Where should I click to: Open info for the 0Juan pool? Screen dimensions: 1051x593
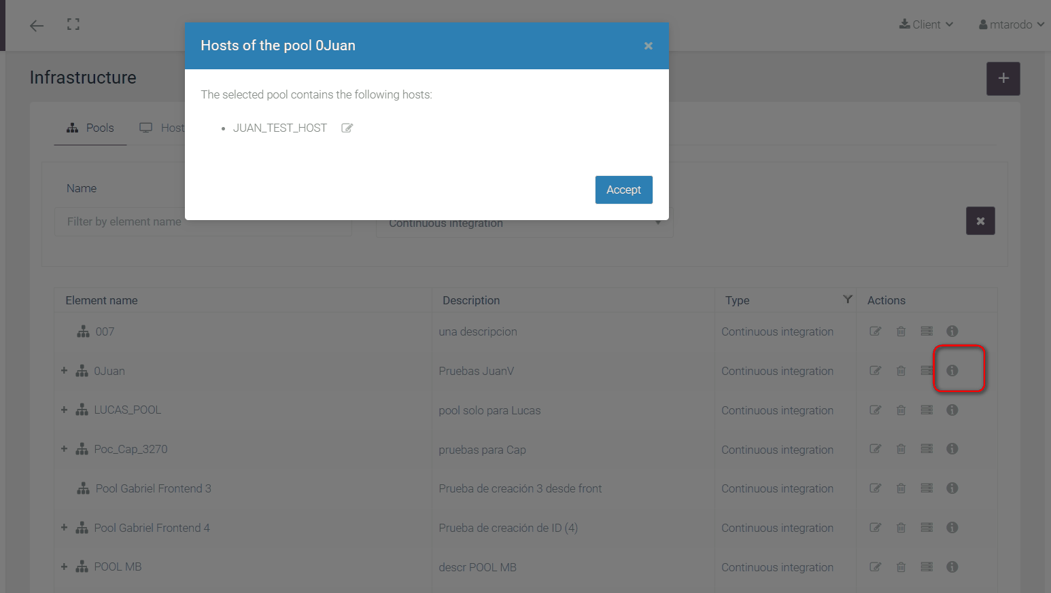(952, 371)
